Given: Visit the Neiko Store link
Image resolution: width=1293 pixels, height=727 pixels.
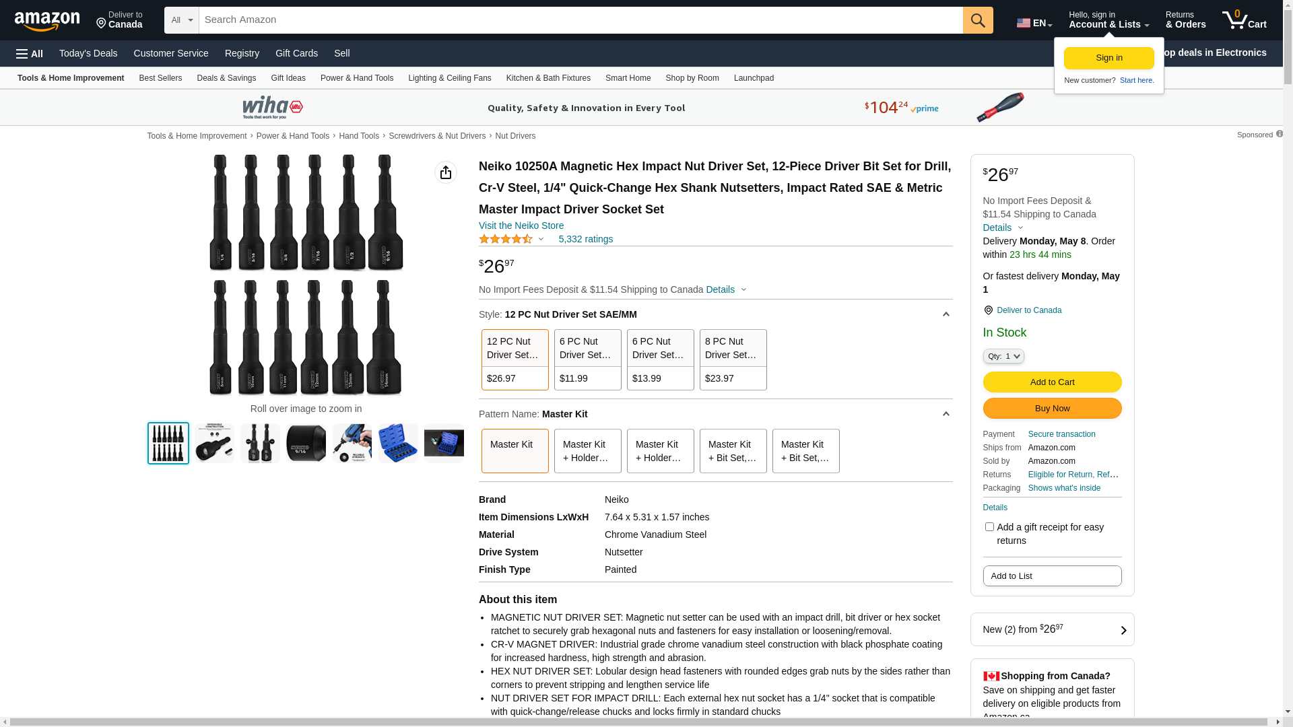Looking at the screenshot, I should [521, 226].
